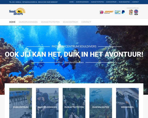Open DUIKVAKANTIES in the top blue bar
Image resolution: width=148 pixels, height=118 pixels.
pos(124,2)
